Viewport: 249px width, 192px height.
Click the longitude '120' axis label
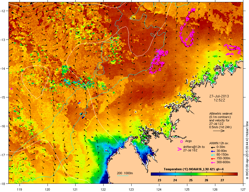point(48,189)
